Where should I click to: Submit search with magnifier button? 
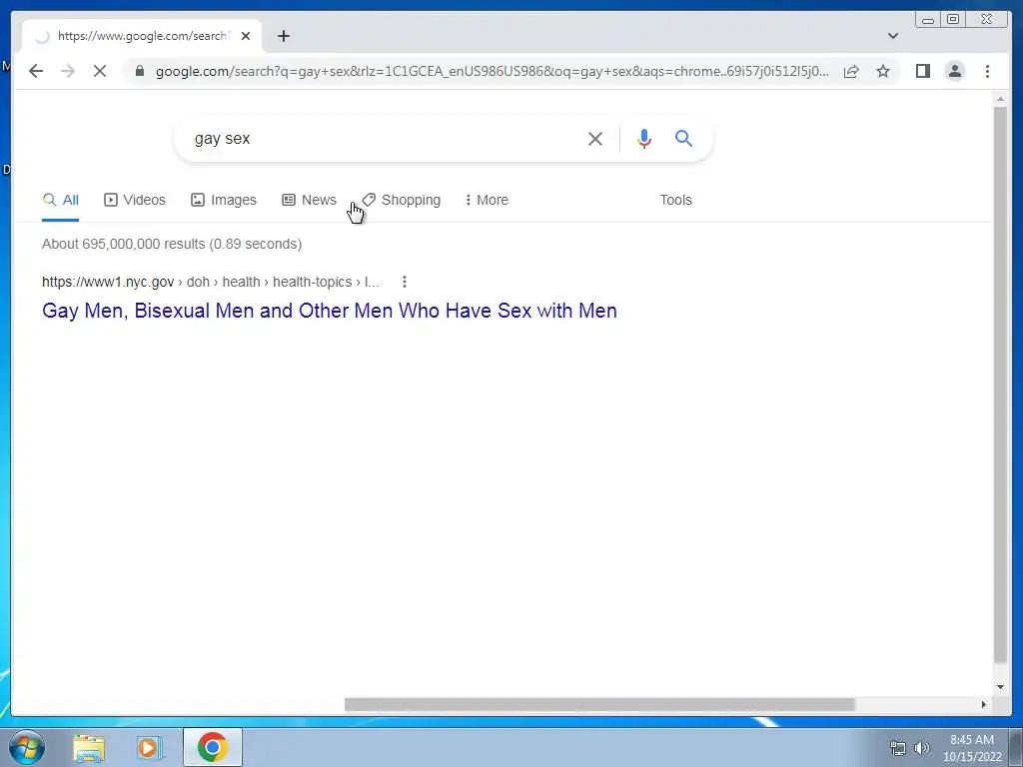click(683, 138)
